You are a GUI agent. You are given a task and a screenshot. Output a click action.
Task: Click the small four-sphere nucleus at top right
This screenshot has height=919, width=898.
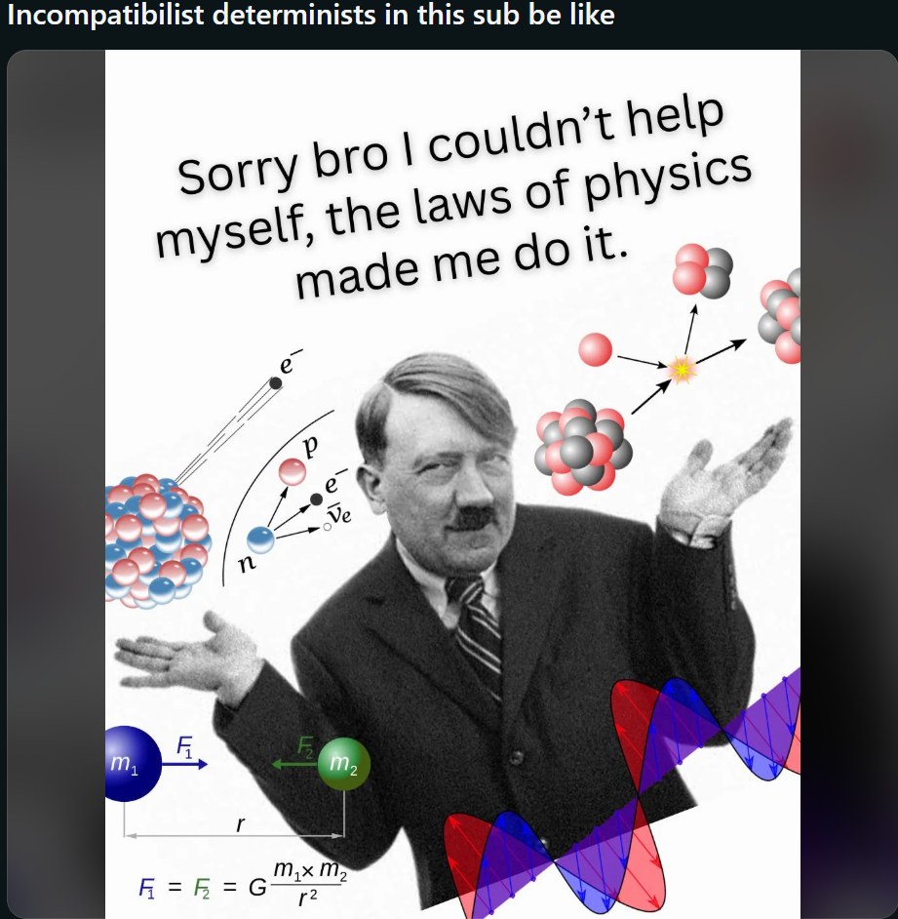[702, 271]
